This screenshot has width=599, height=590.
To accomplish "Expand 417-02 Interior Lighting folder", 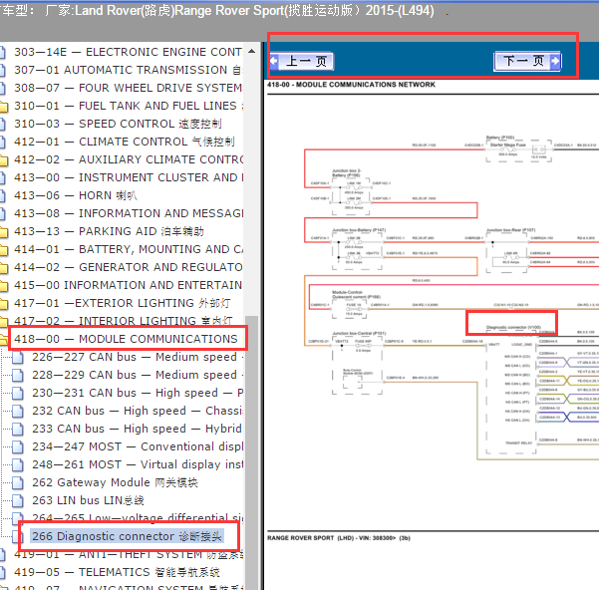I will tap(123, 321).
